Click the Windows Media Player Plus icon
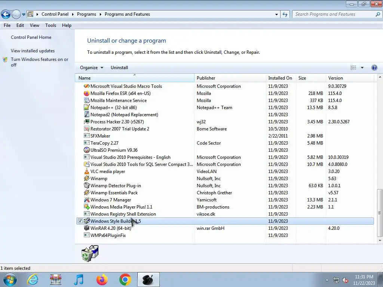This screenshot has width=383, height=287. click(86, 207)
